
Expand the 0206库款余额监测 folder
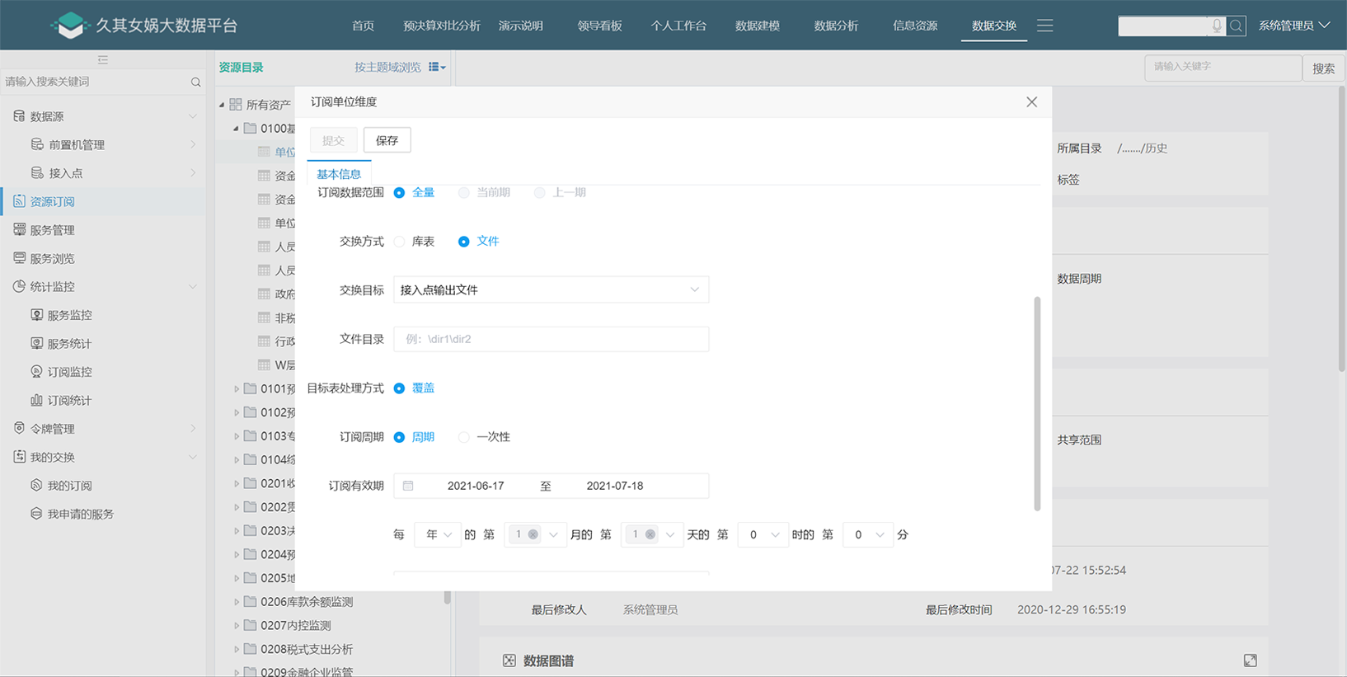237,602
